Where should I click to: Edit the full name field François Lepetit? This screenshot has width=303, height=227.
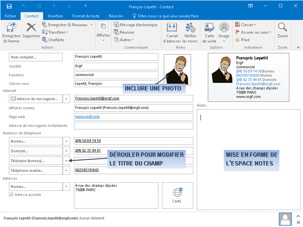pos(116,57)
